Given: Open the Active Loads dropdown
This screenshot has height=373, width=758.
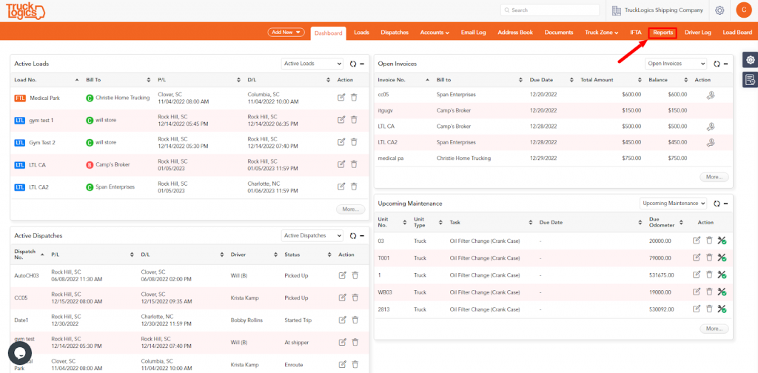Looking at the screenshot, I should [312, 64].
